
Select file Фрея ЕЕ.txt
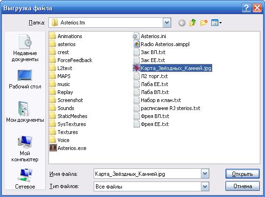(151, 124)
